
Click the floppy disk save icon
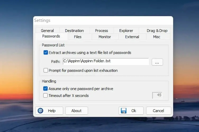coord(124,111)
